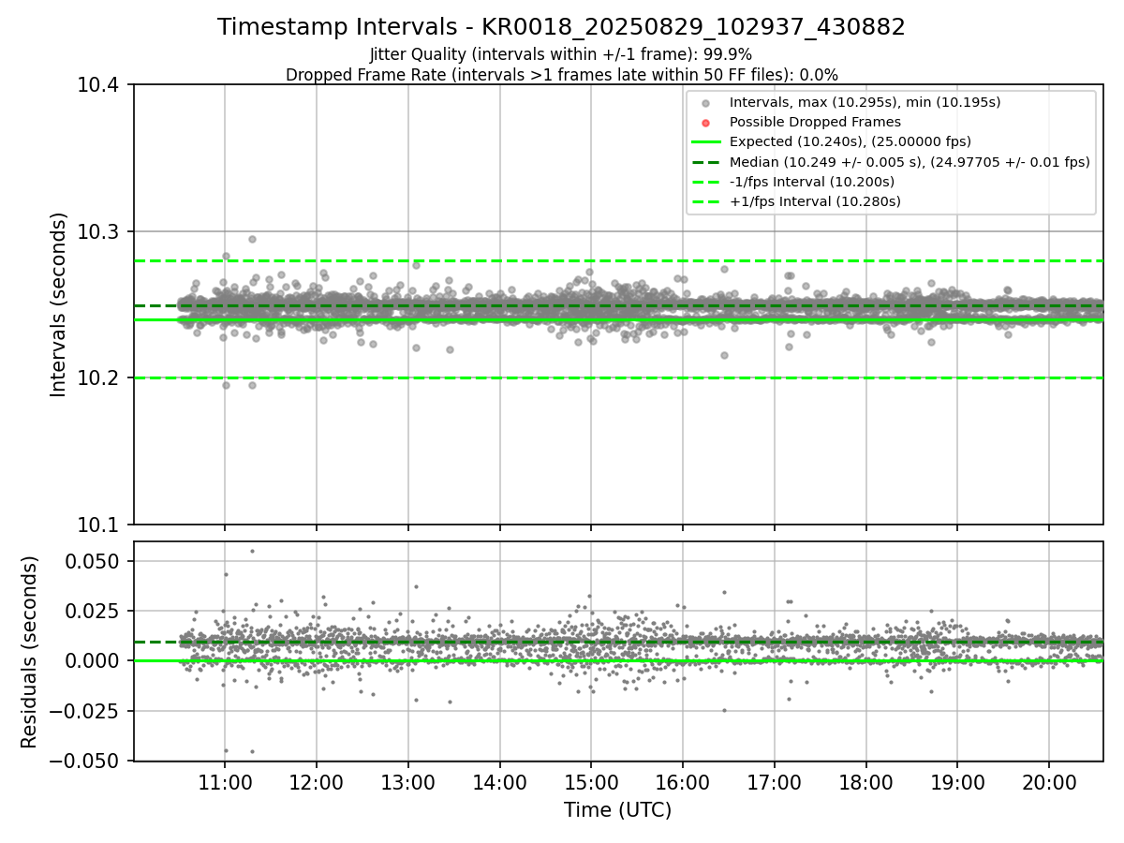Select the Dropped Frame Rate 0.0% subtitle line
The height and width of the screenshot is (843, 1124).
[x=561, y=74]
